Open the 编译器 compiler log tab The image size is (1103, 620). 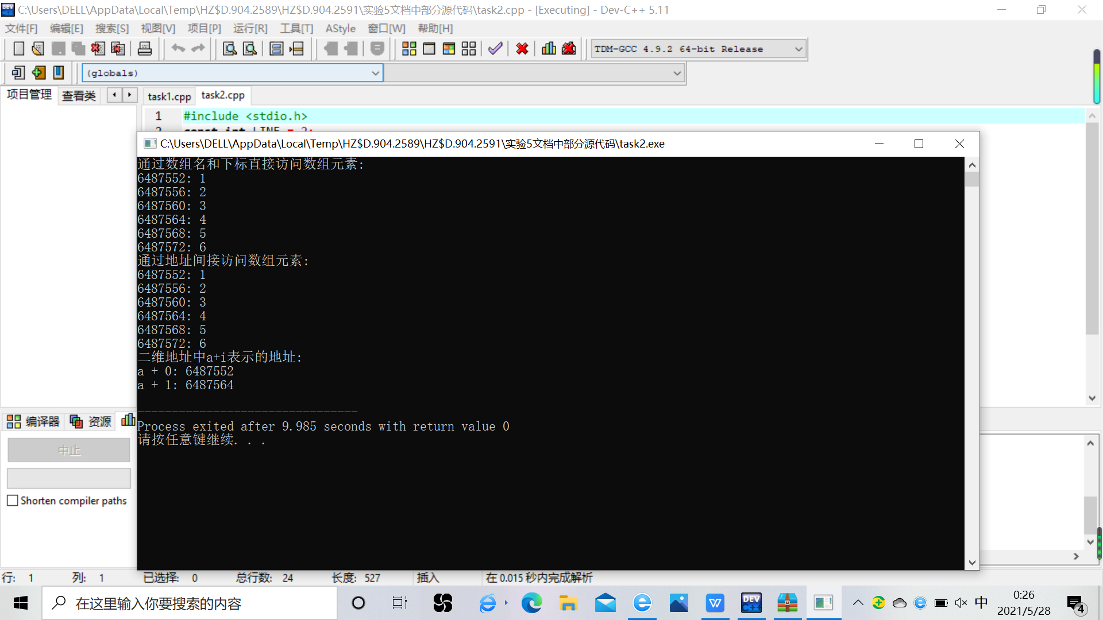click(x=33, y=422)
